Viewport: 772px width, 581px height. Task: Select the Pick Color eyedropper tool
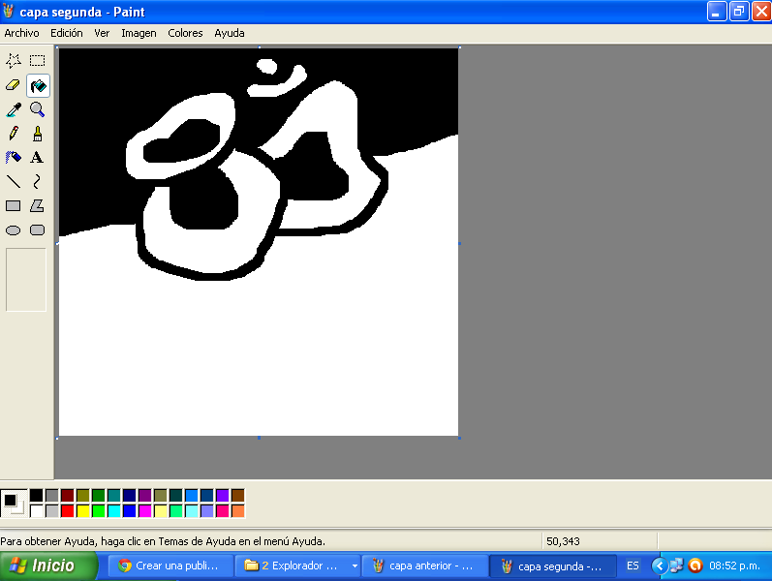tap(14, 109)
